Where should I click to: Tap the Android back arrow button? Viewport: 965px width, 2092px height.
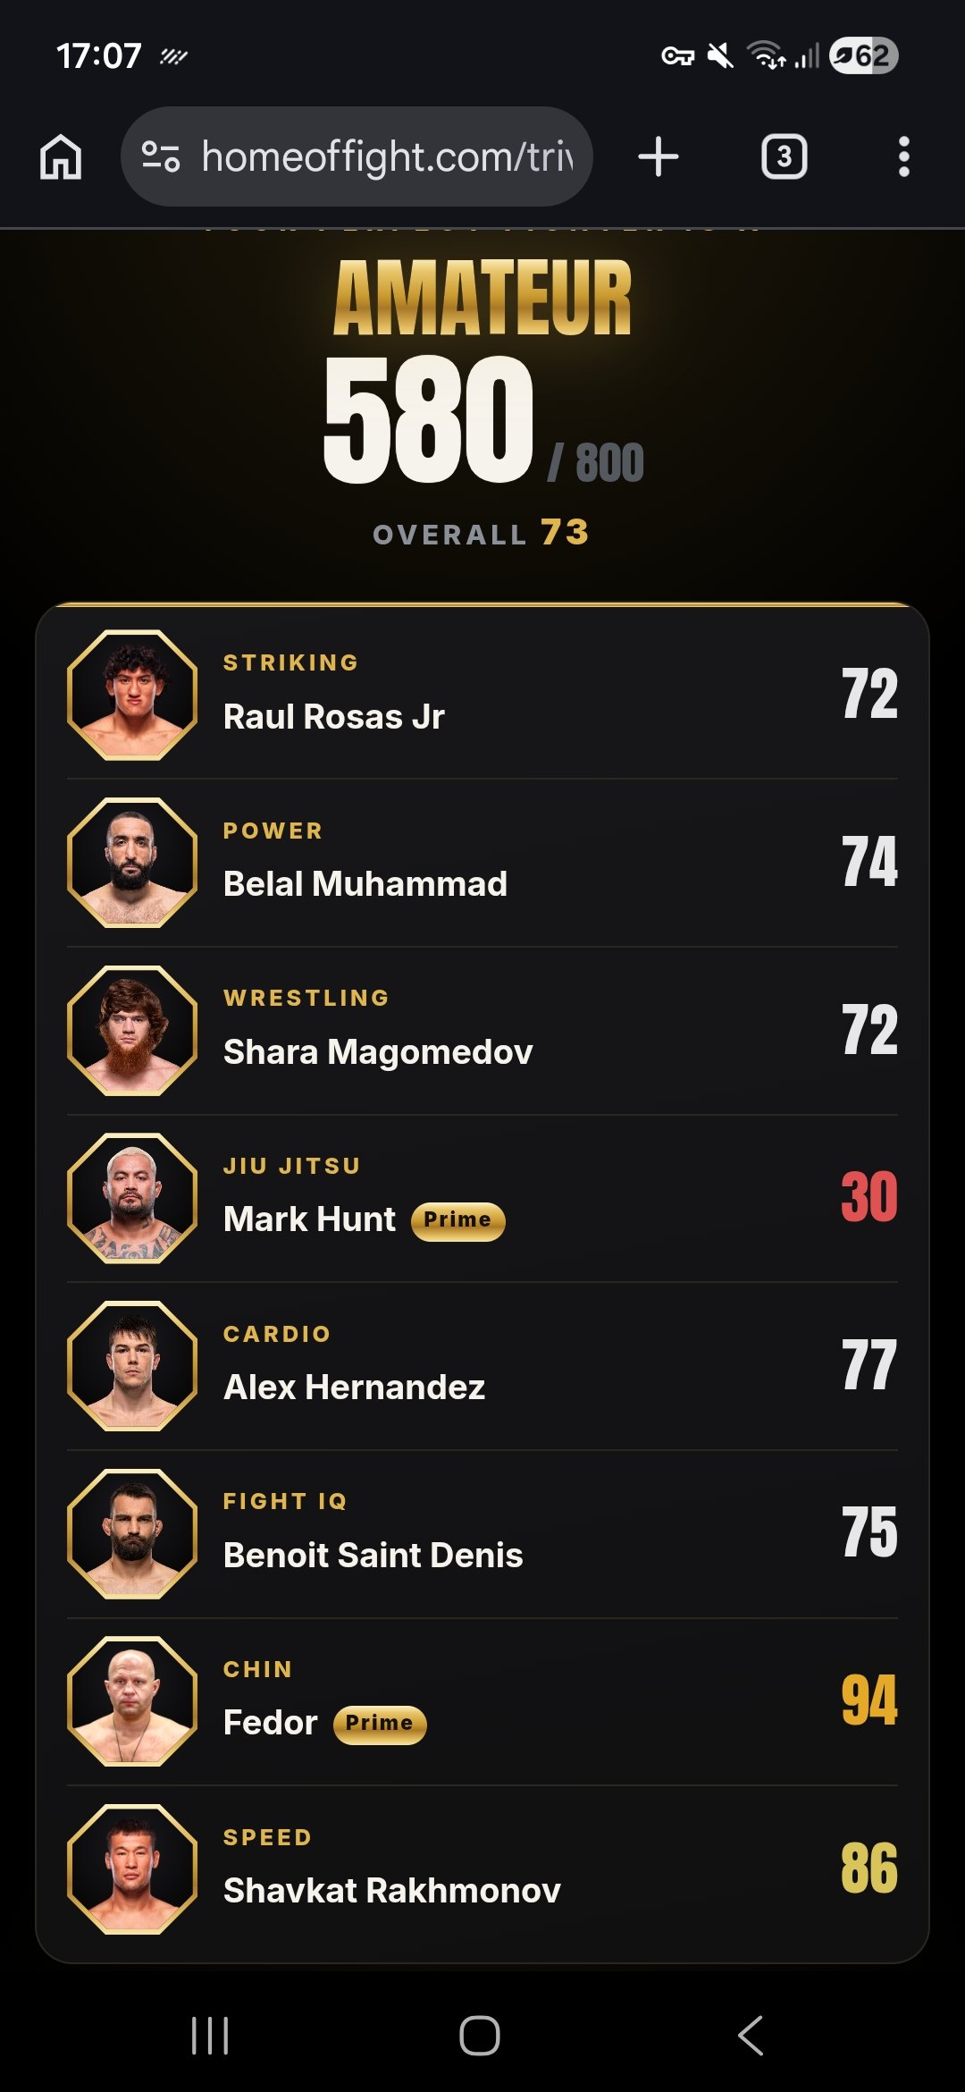(751, 2036)
